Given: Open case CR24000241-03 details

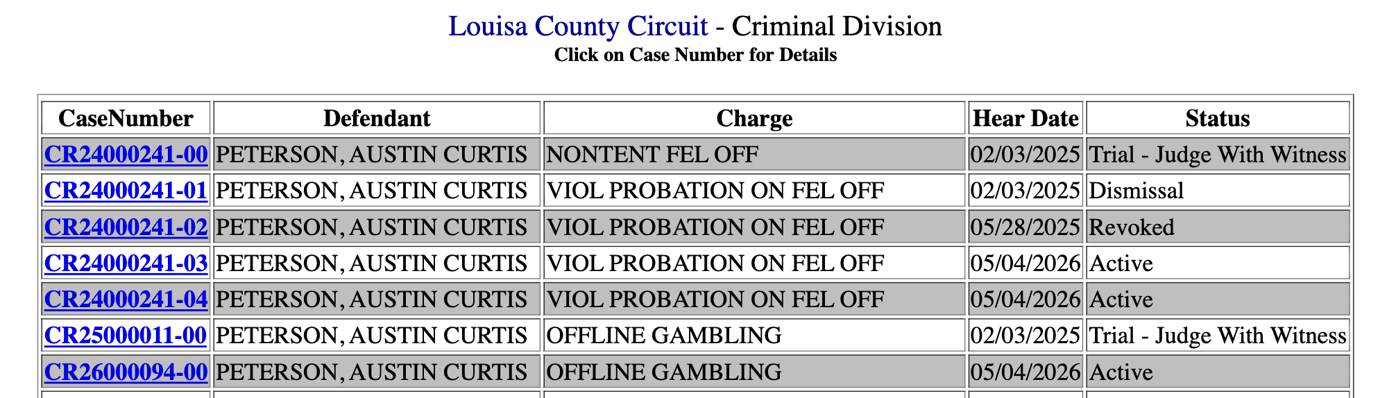Looking at the screenshot, I should click(x=126, y=263).
